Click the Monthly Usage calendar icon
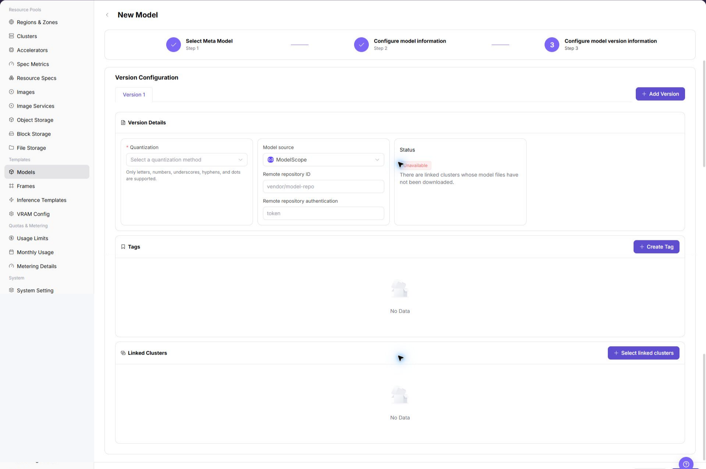Image resolution: width=706 pixels, height=469 pixels. [11, 252]
